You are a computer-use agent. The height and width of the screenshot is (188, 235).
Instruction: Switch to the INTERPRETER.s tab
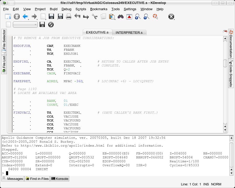click(x=129, y=32)
